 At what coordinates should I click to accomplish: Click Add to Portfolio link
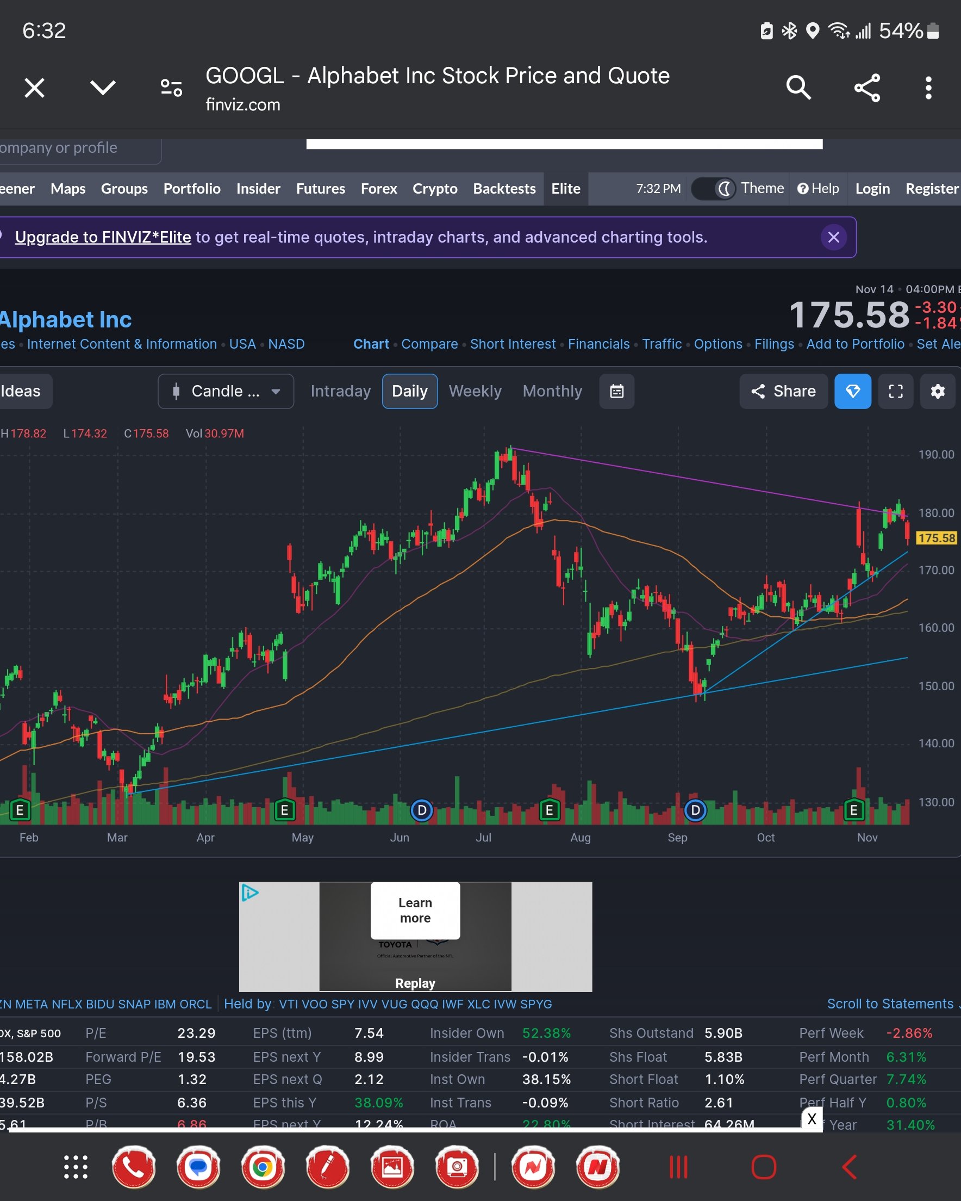(x=855, y=344)
